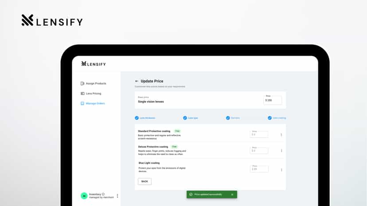Click the Inventory info icon

(x=103, y=194)
